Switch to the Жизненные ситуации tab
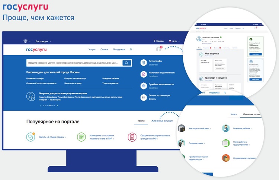 tap(162, 121)
